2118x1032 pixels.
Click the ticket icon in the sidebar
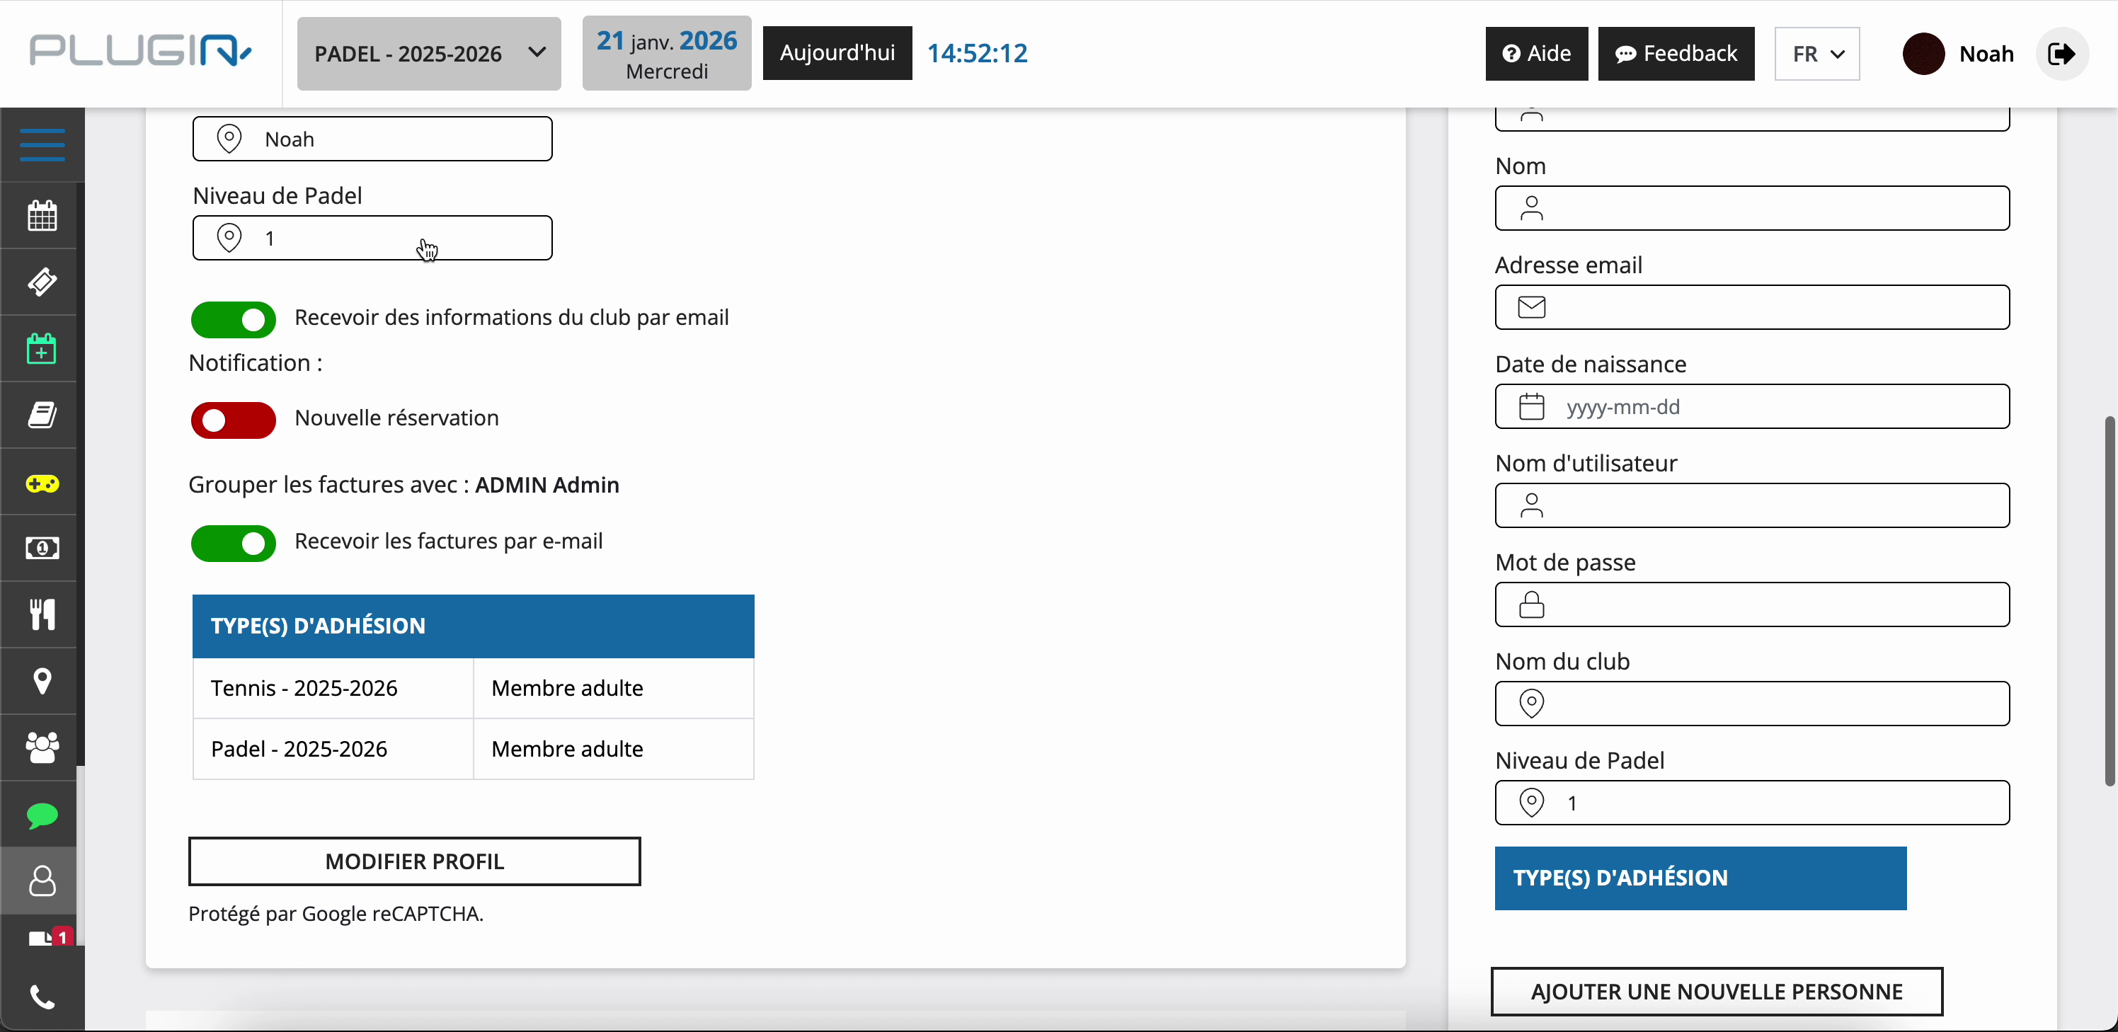tap(42, 282)
